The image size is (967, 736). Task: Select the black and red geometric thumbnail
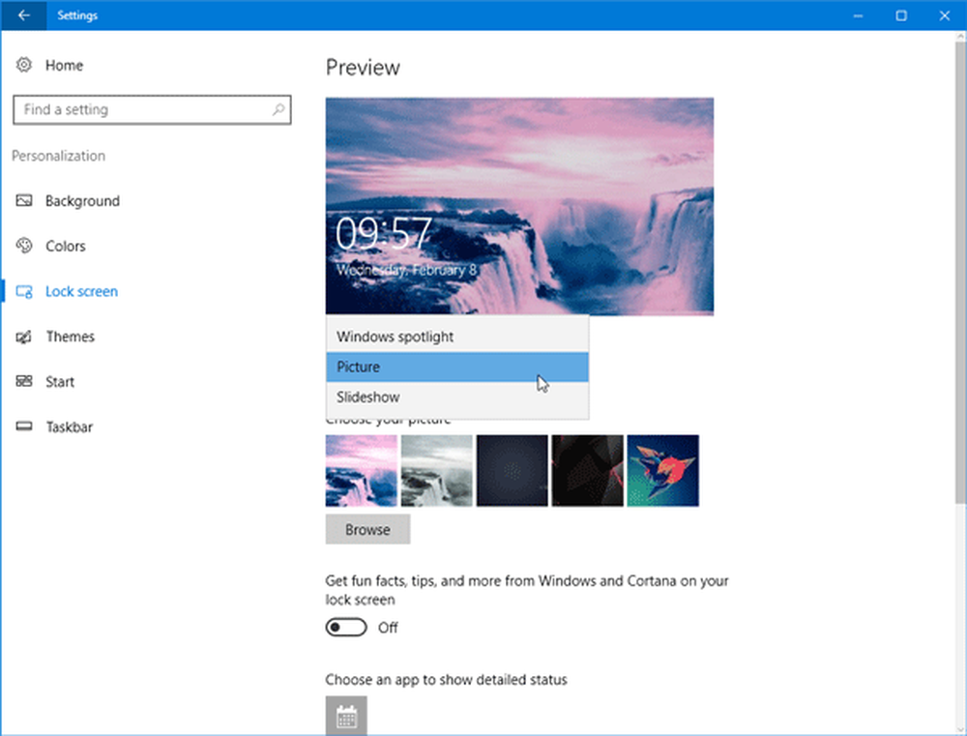587,471
